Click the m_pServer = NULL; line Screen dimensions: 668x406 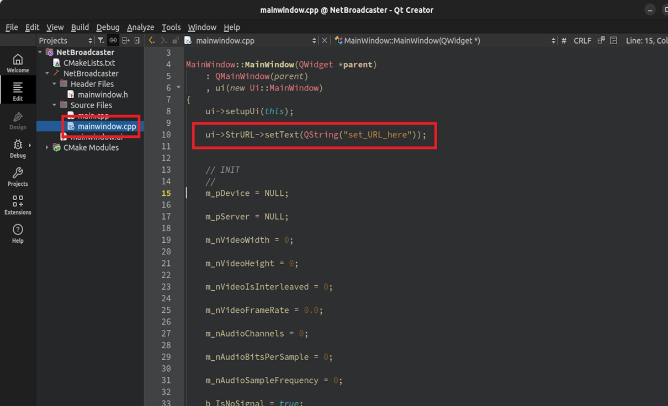pos(247,217)
